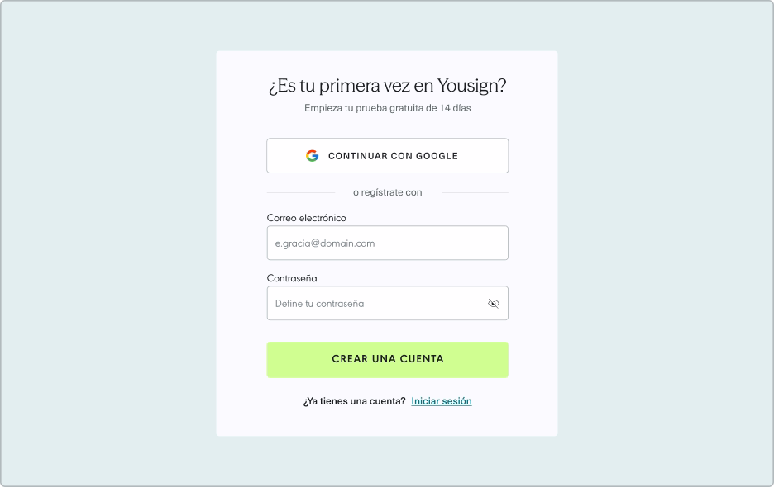Click the Contraseña field label

[292, 278]
